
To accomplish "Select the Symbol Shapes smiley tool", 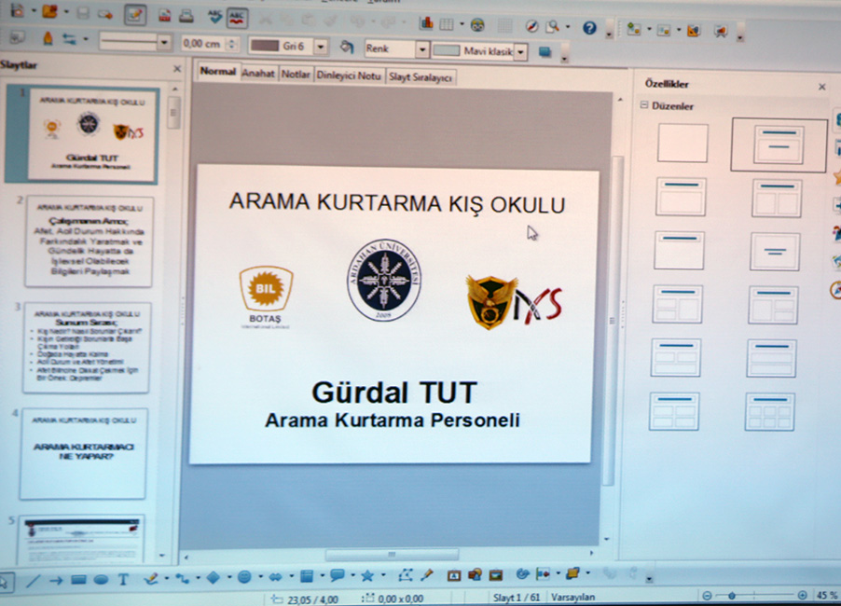I will point(244,576).
